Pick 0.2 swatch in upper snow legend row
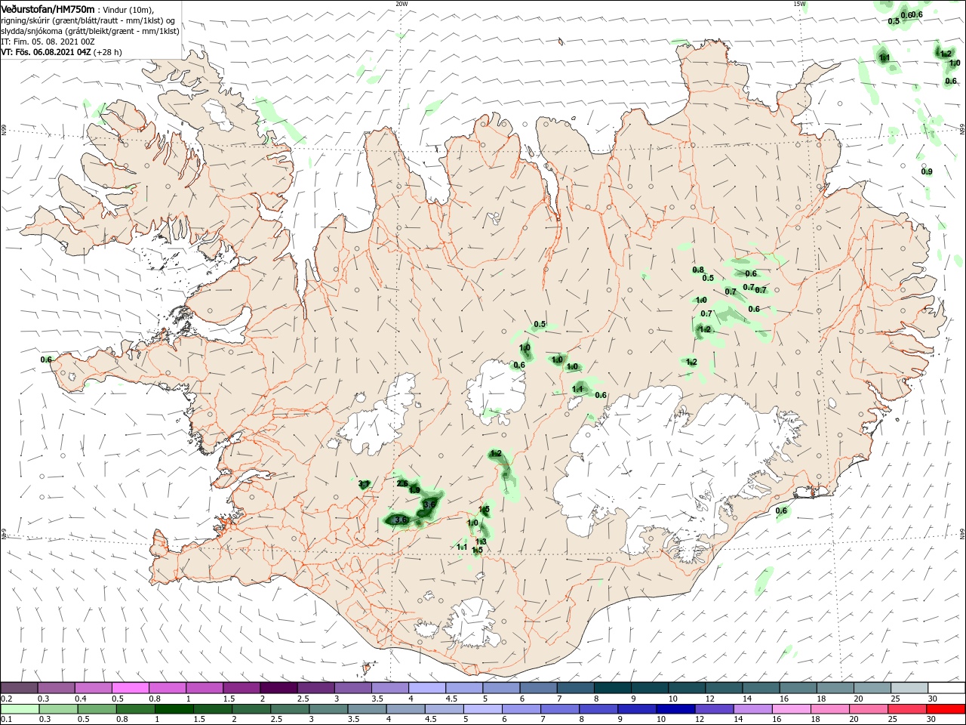The image size is (966, 725). (x=19, y=688)
